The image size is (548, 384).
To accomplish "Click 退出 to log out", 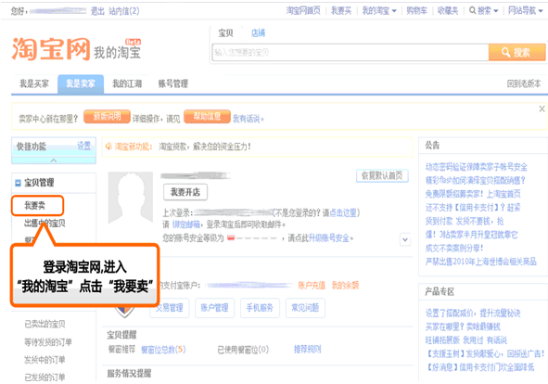I will [97, 11].
